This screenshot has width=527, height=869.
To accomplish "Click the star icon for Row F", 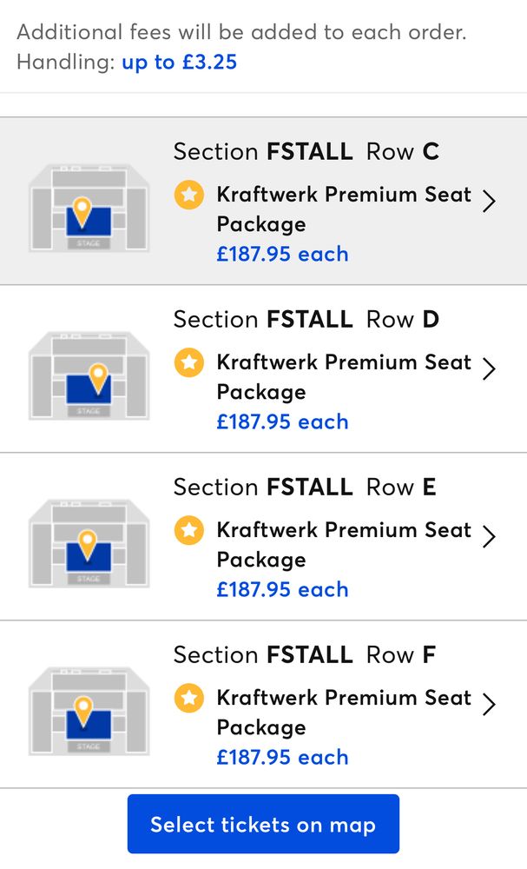I will pyautogui.click(x=188, y=698).
